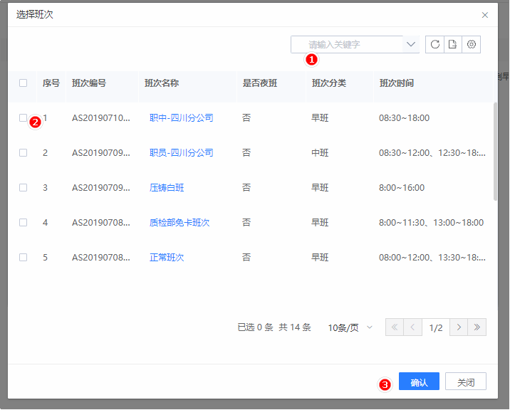510x410 pixels.
Task: Click the 确认 button
Action: tap(419, 382)
